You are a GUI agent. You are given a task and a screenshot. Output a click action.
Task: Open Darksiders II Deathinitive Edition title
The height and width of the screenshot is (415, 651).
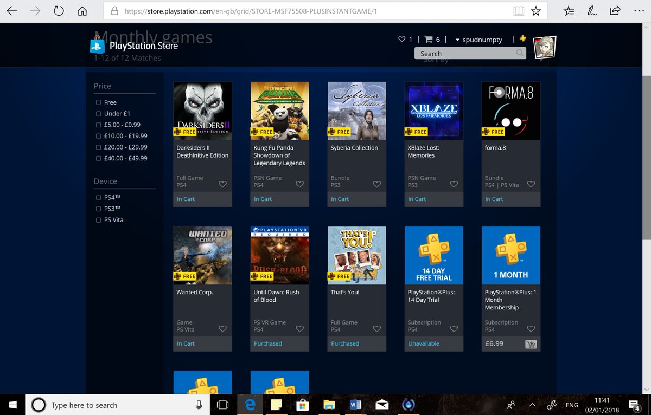pyautogui.click(x=202, y=152)
